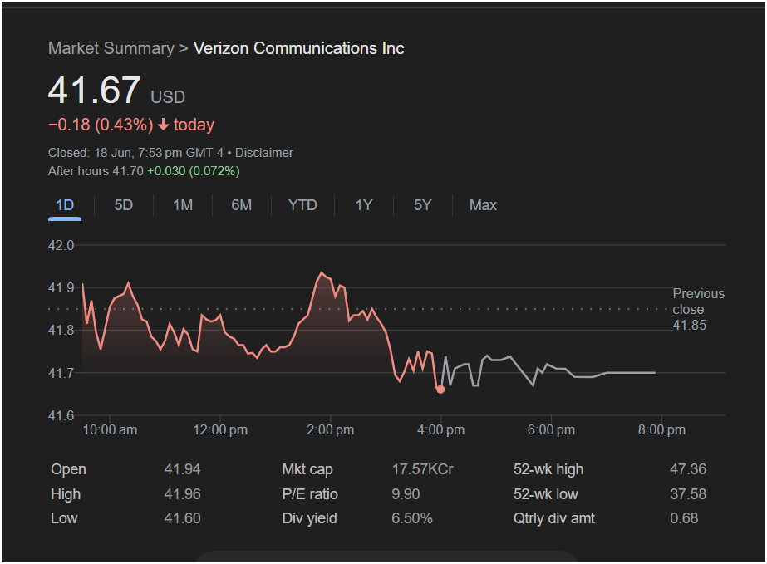Click the 4:00 pm axis label
The image size is (767, 564).
tap(440, 430)
